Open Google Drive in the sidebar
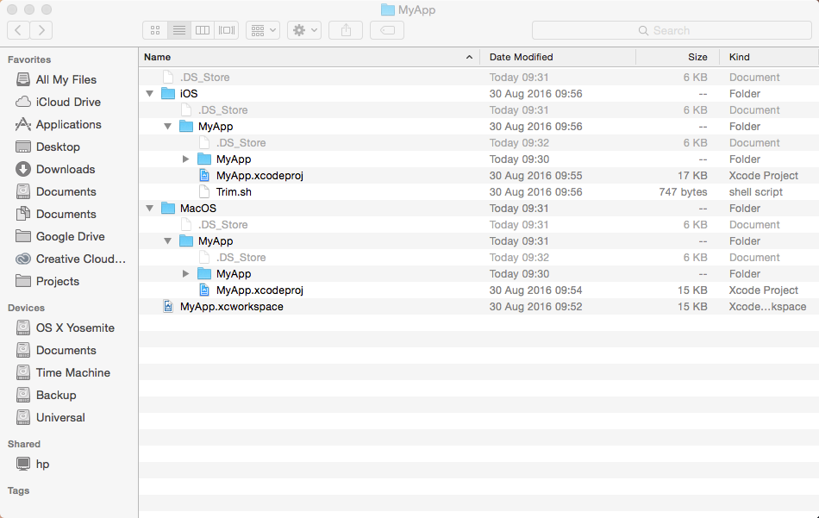Viewport: 819px width, 518px height. click(x=69, y=236)
